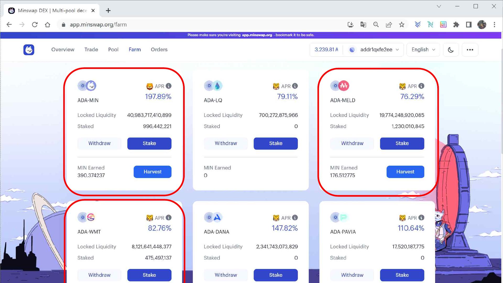
Task: Click the ADA-PAVIA token pair icon
Action: [x=339, y=217]
